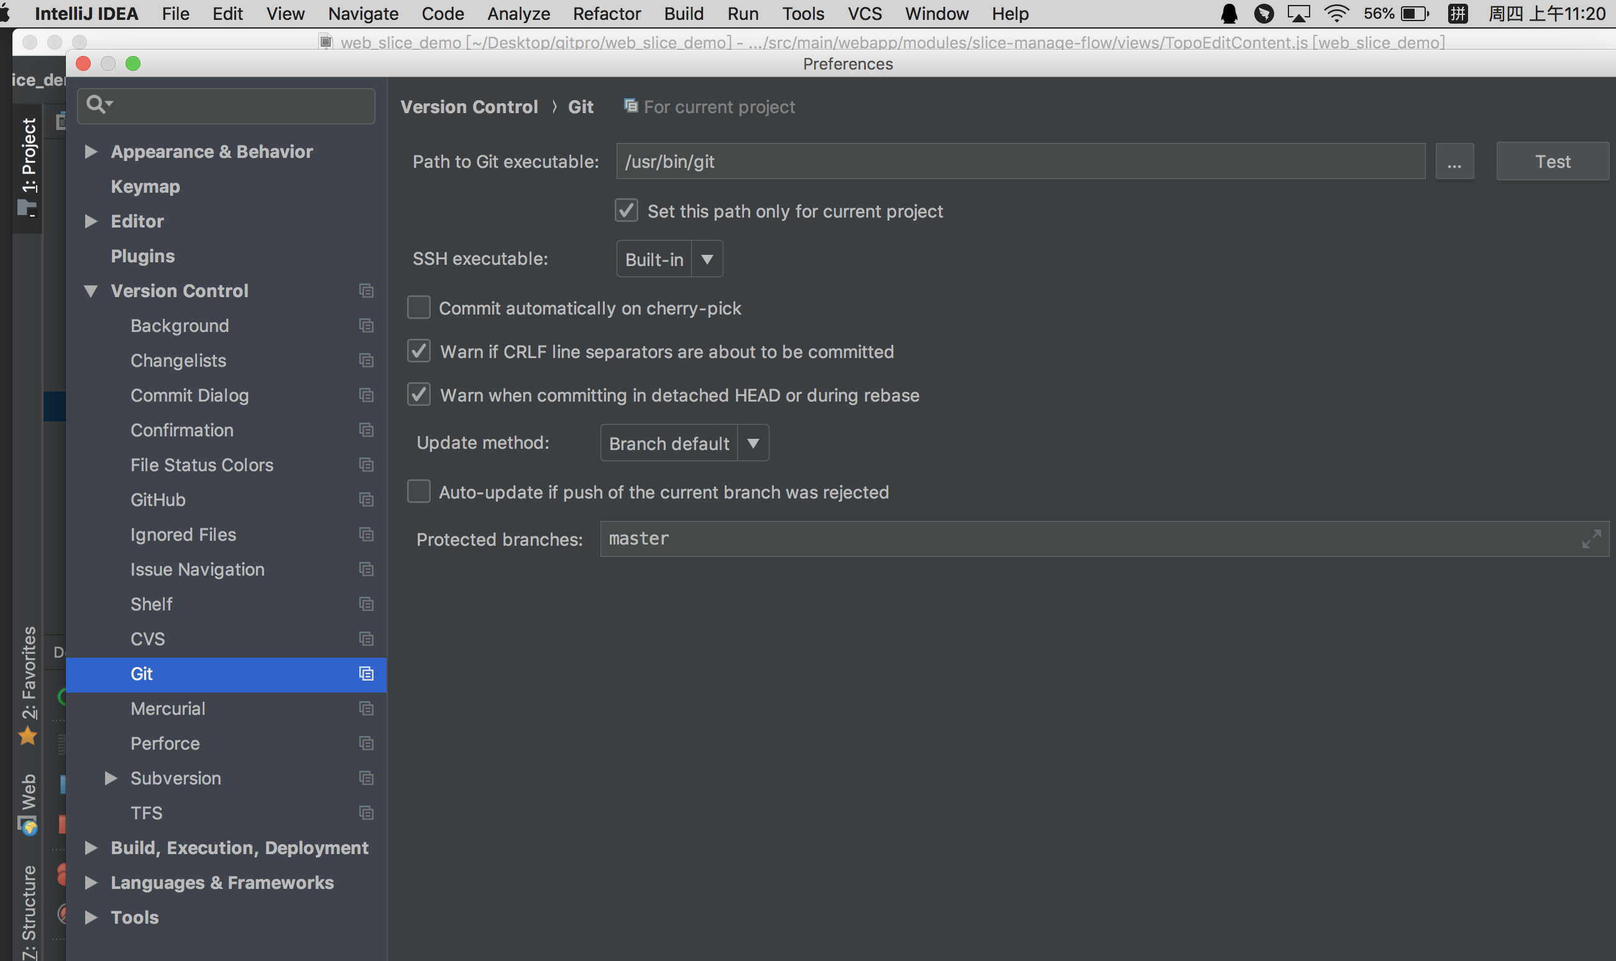Open the Refactor menu

click(607, 14)
